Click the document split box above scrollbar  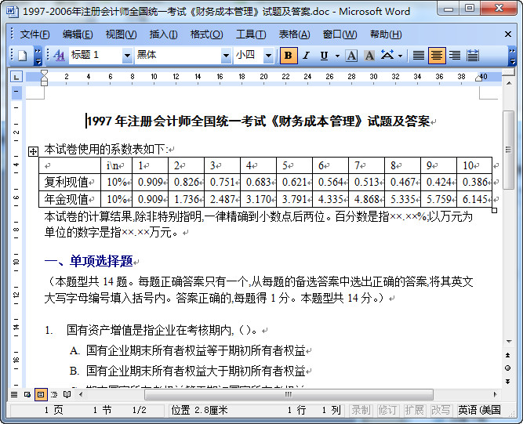click(509, 73)
